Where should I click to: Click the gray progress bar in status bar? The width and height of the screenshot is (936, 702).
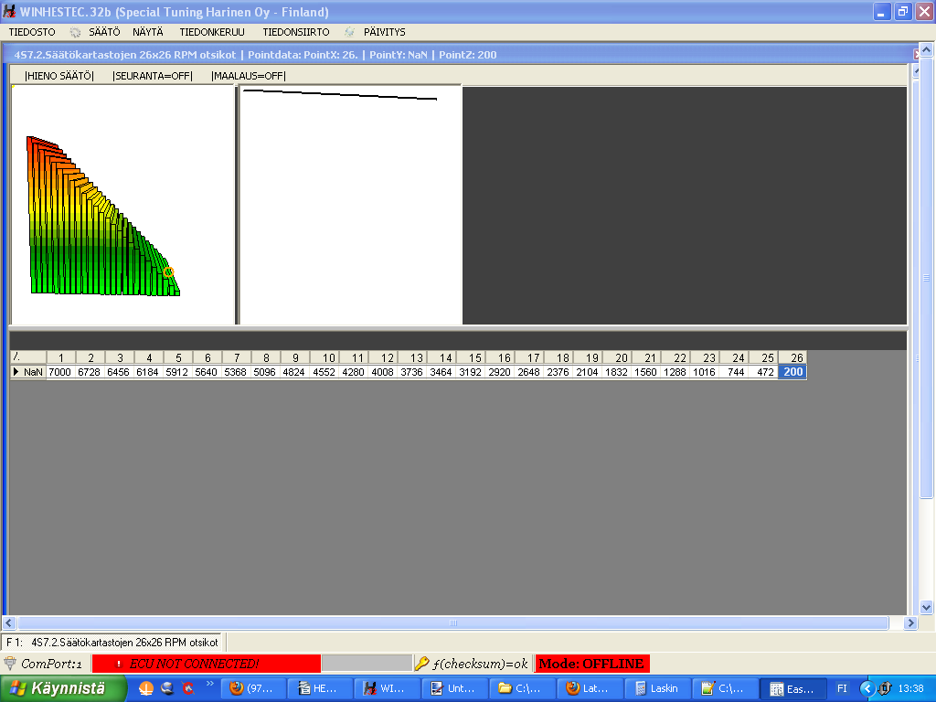(x=367, y=664)
